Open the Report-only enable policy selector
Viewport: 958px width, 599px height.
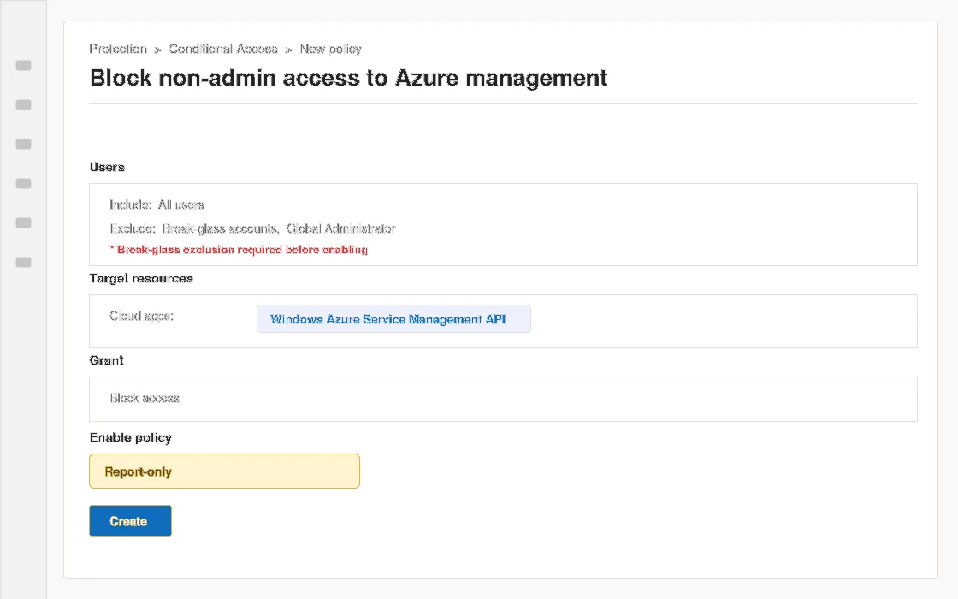224,471
